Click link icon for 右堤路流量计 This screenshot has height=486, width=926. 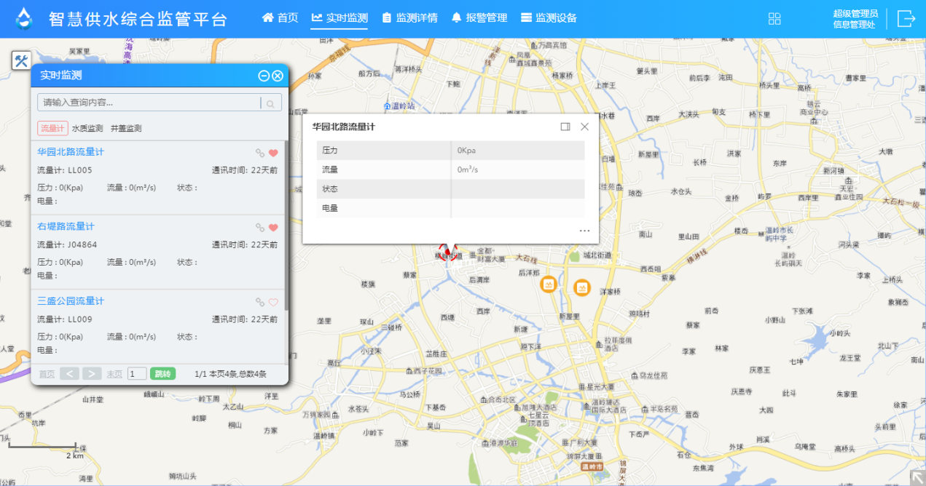pyautogui.click(x=260, y=227)
